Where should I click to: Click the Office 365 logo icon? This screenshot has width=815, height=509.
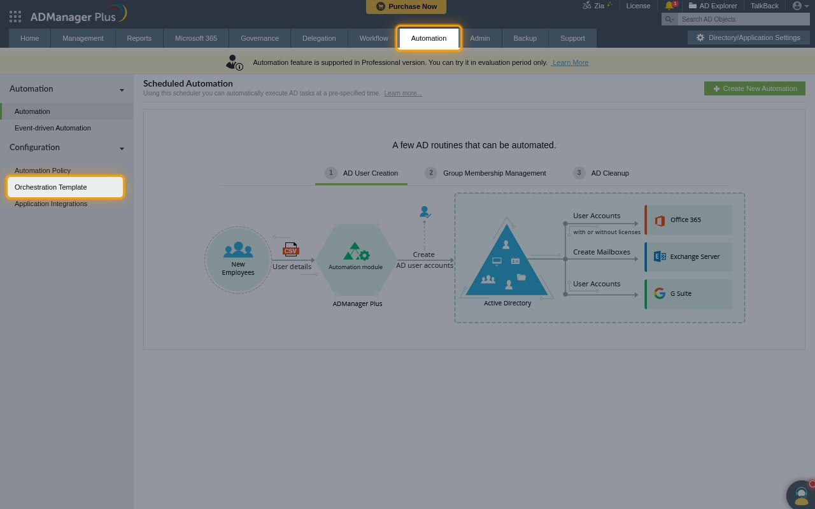pos(659,220)
